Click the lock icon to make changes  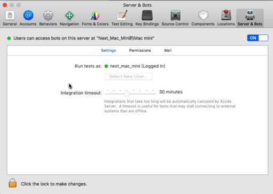13,183
